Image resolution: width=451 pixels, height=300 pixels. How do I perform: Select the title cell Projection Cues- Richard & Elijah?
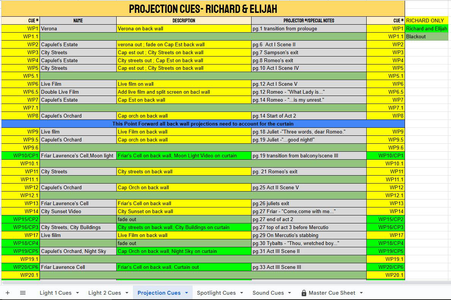[203, 9]
